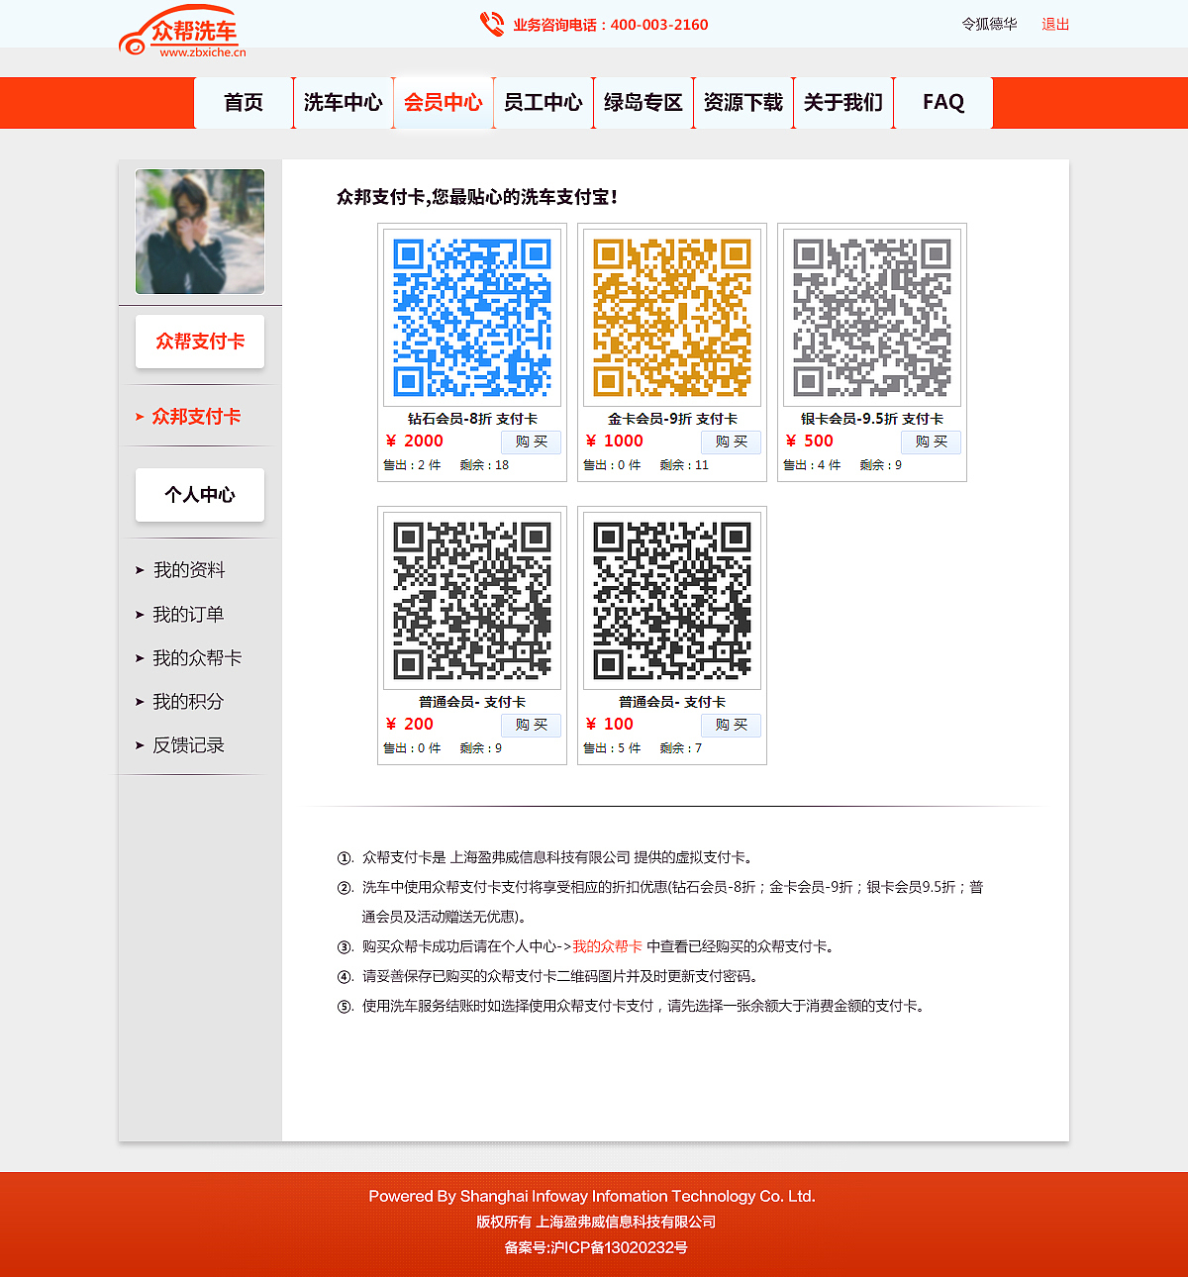The height and width of the screenshot is (1277, 1188).
Task: Click the 退出 logout link
Action: [x=1055, y=24]
